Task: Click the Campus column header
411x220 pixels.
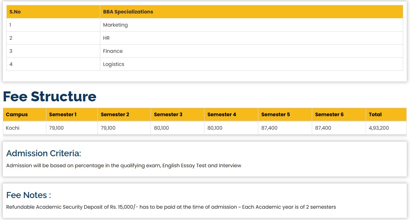Action: 17,114
